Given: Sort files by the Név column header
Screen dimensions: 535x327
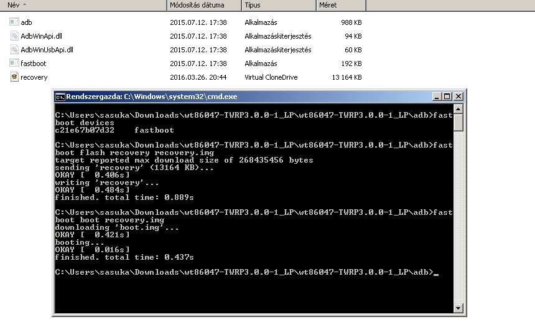Looking at the screenshot, I should click(x=83, y=5).
